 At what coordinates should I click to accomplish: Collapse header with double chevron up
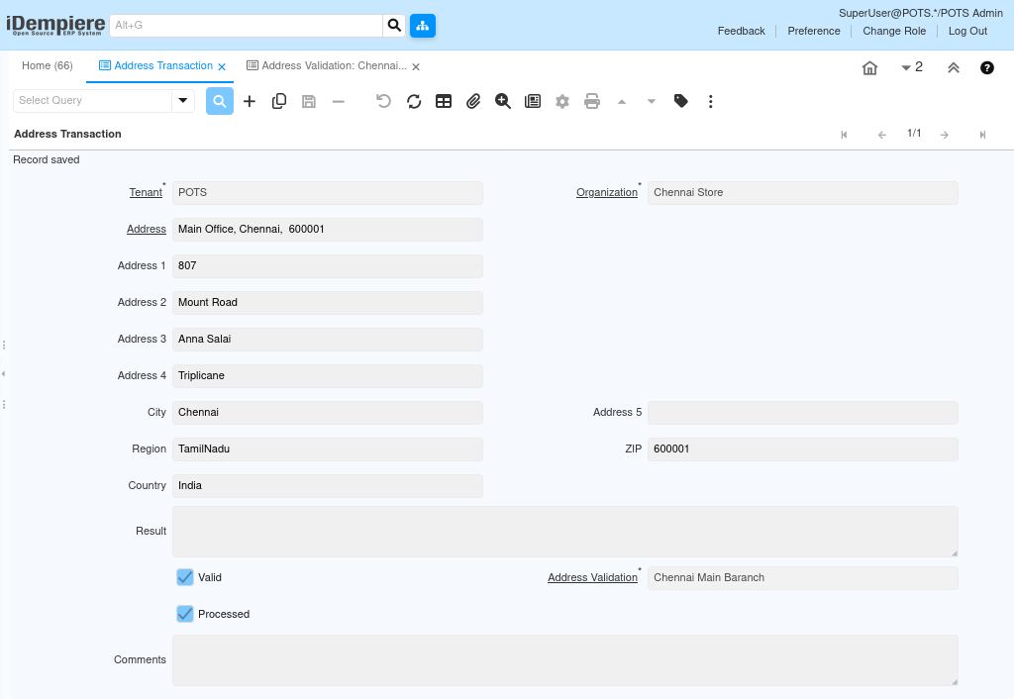tap(954, 68)
